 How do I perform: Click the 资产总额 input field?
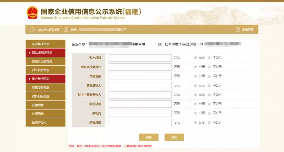(x=140, y=58)
